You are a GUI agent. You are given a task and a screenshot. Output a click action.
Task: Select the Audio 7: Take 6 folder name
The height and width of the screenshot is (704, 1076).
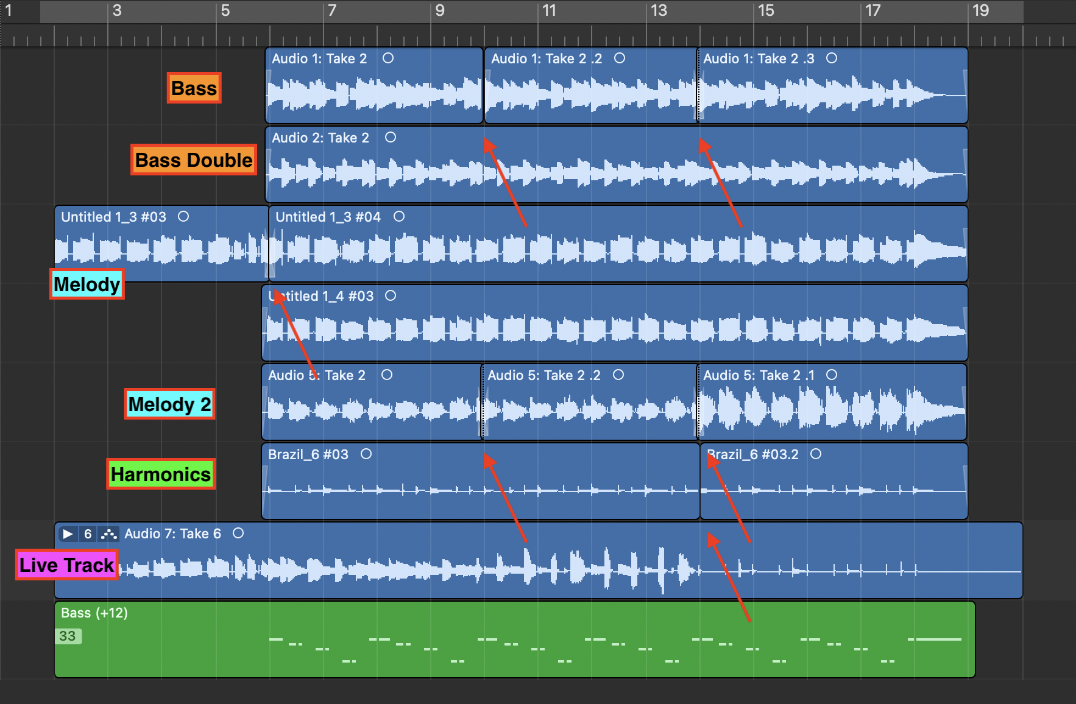[172, 534]
